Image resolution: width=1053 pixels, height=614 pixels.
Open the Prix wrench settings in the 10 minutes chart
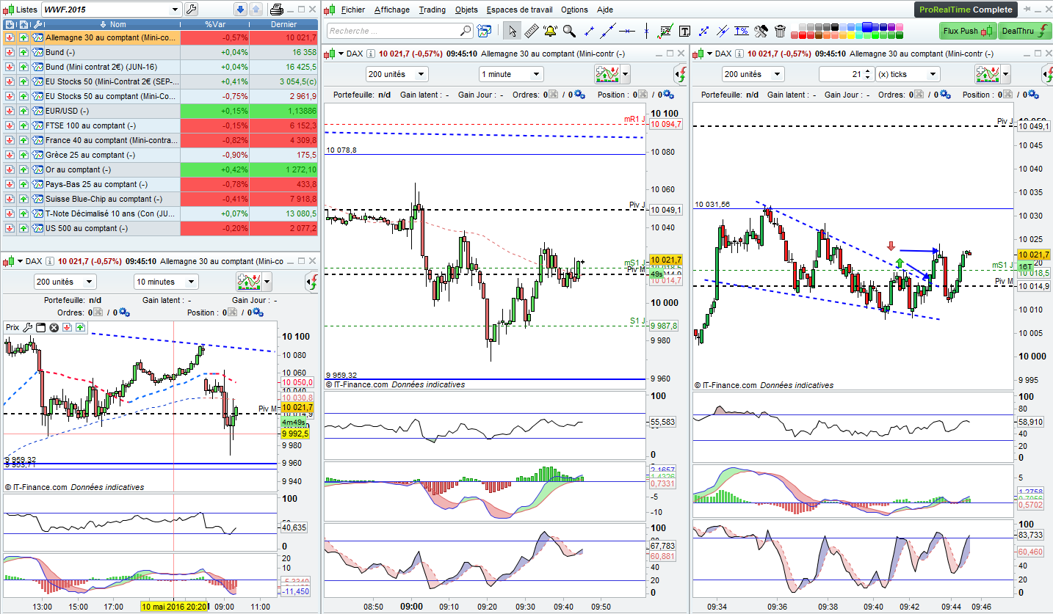(x=29, y=327)
